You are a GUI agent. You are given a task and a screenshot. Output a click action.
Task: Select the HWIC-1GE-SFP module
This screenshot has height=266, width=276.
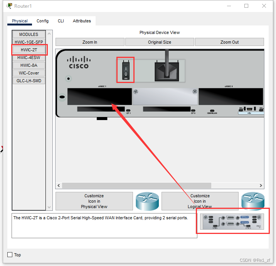tap(29, 42)
